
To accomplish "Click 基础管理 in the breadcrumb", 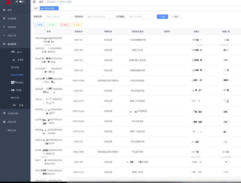I will tap(51, 2).
